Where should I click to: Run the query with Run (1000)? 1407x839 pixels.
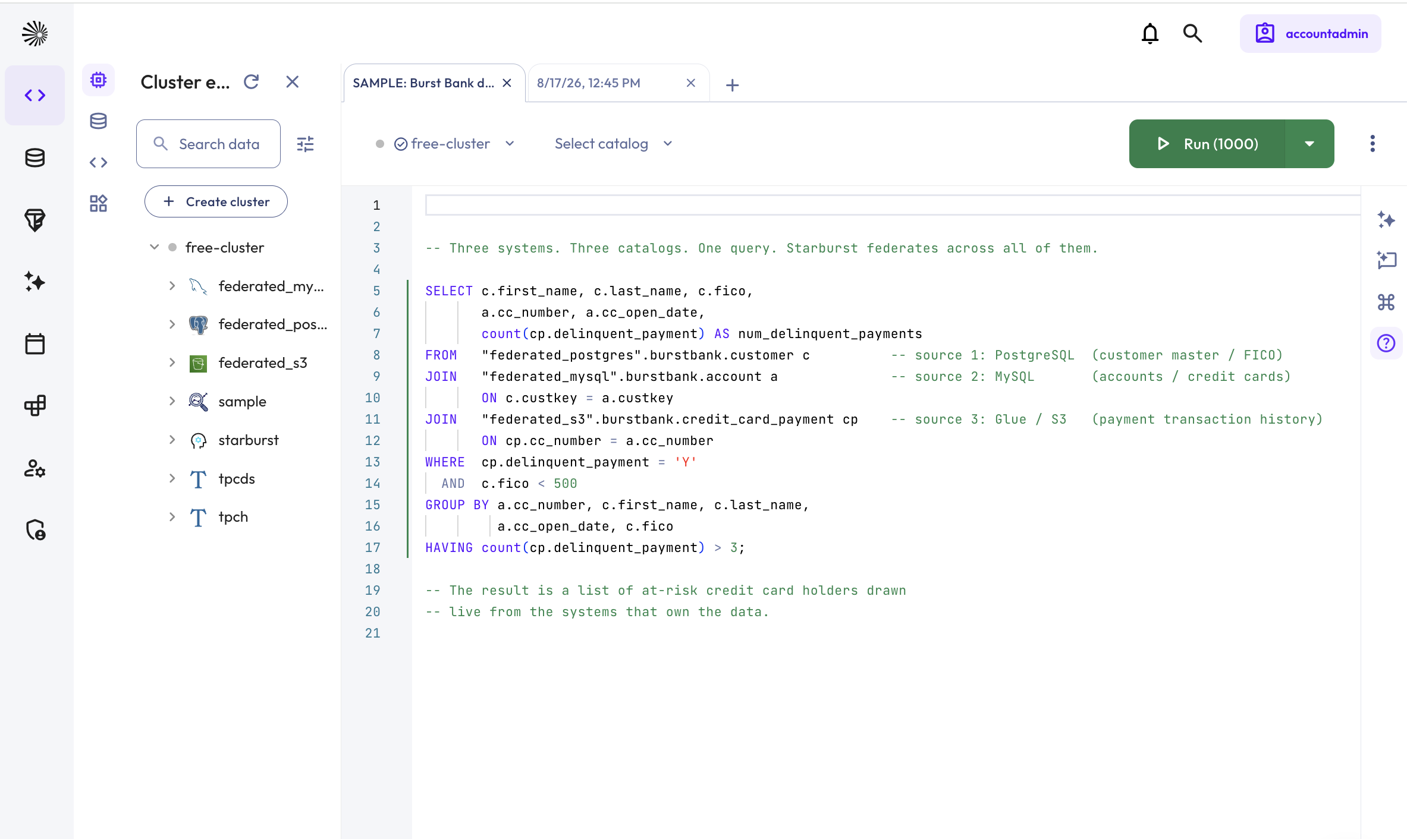[x=1207, y=144]
